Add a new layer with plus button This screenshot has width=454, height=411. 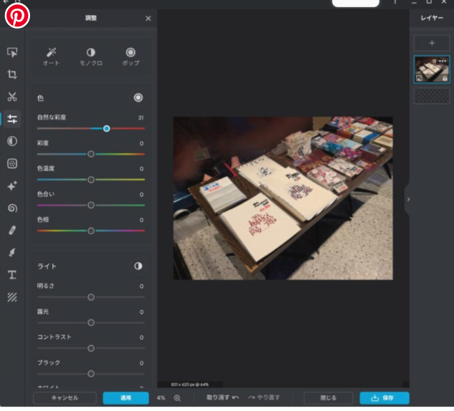pos(432,44)
